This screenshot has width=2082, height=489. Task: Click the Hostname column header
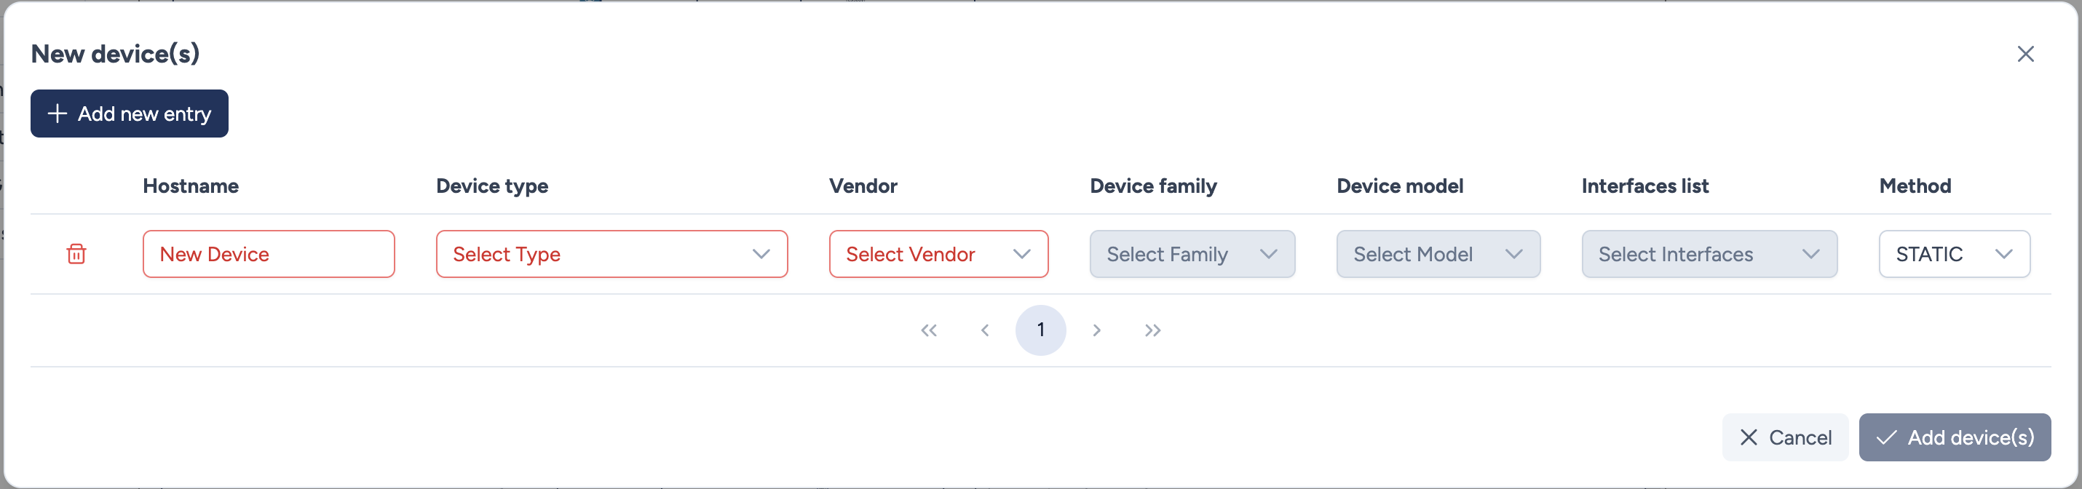point(191,186)
